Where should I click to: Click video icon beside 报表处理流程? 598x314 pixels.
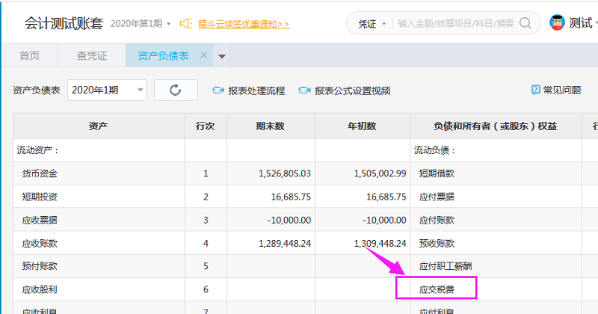pyautogui.click(x=218, y=90)
